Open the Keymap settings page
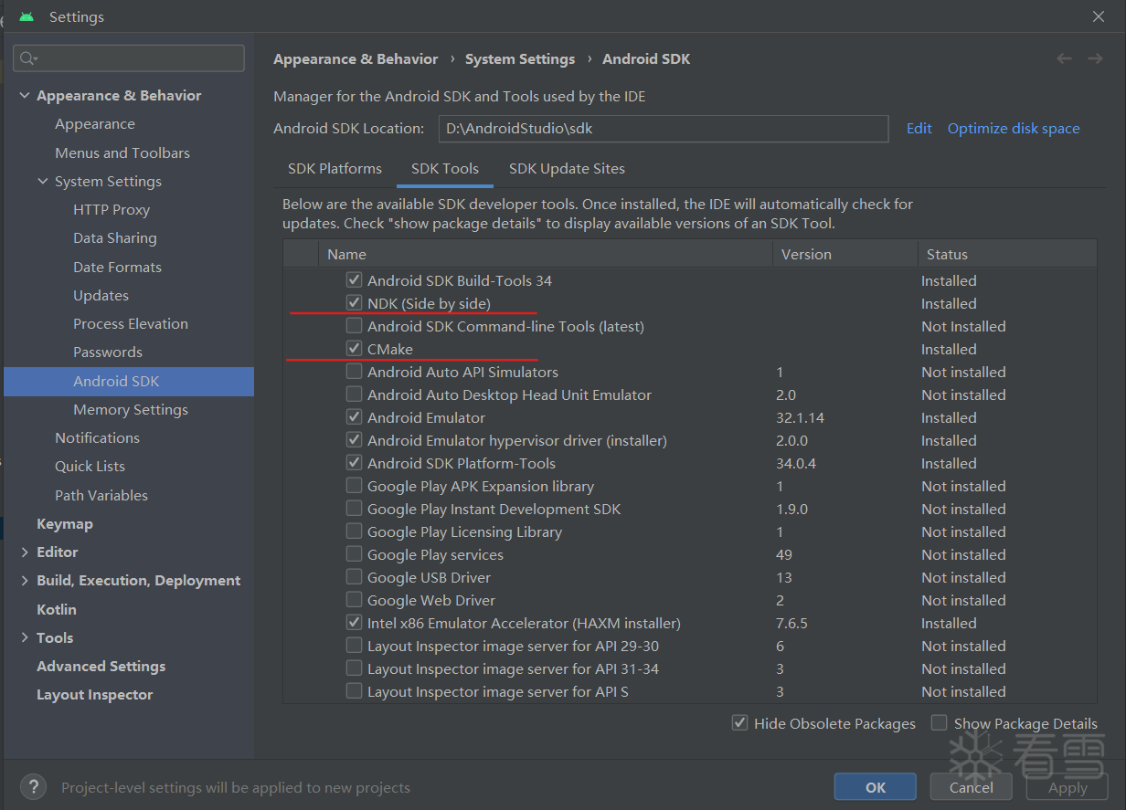Viewport: 1126px width, 810px height. 65,524
